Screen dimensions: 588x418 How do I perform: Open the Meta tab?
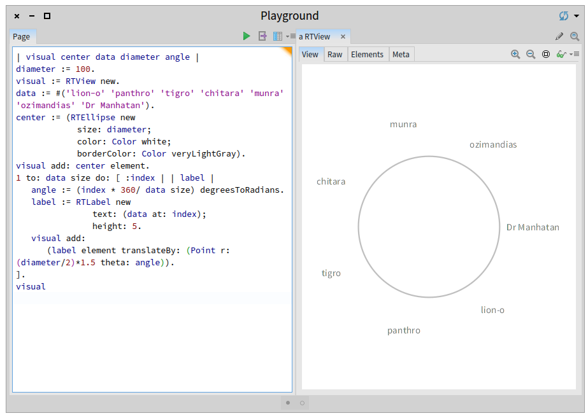(401, 54)
